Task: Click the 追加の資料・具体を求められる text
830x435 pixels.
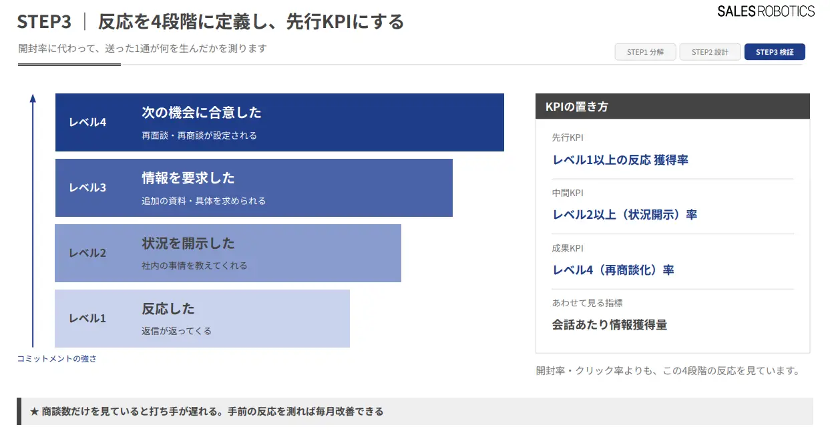Action: tap(204, 201)
